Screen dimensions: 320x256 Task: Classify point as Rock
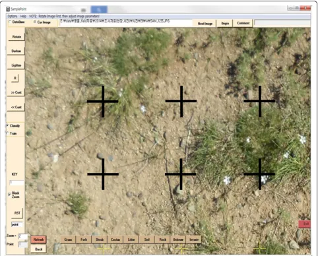pyautogui.click(x=162, y=240)
